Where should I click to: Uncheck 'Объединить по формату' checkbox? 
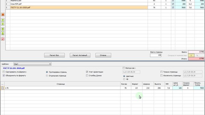point(4,75)
